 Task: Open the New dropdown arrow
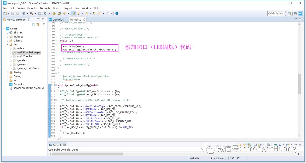click(9, 14)
